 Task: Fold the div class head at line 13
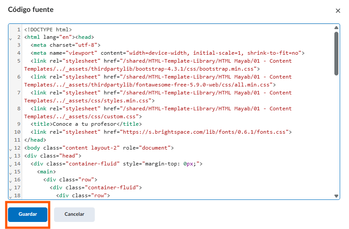(x=10, y=157)
